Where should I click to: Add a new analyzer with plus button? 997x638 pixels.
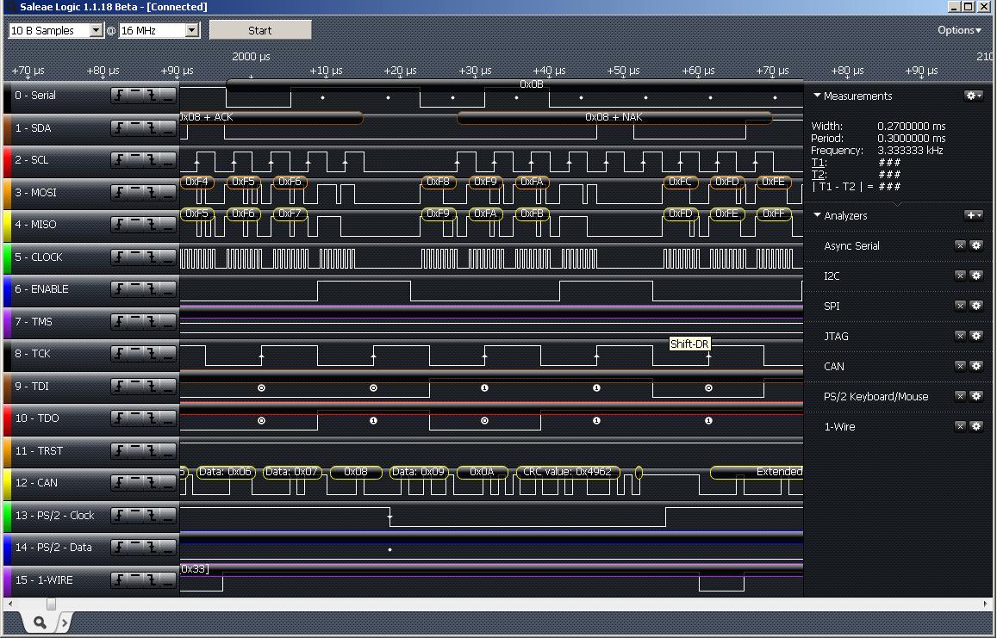974,214
